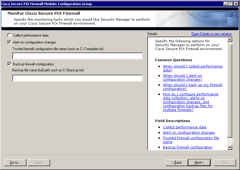Minimize the Configuration Group window

coord(226,4)
